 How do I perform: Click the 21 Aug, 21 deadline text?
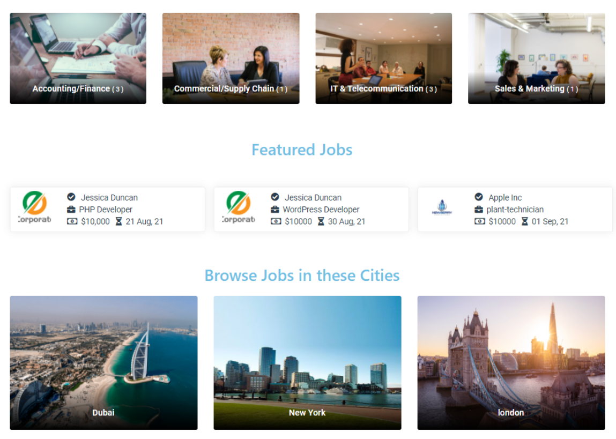(144, 221)
